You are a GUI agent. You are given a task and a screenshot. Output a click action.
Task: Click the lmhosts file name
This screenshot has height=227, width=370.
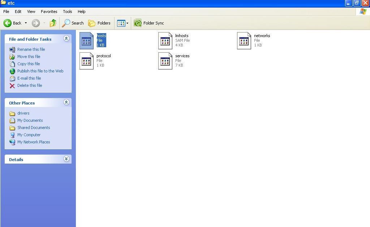182,36
